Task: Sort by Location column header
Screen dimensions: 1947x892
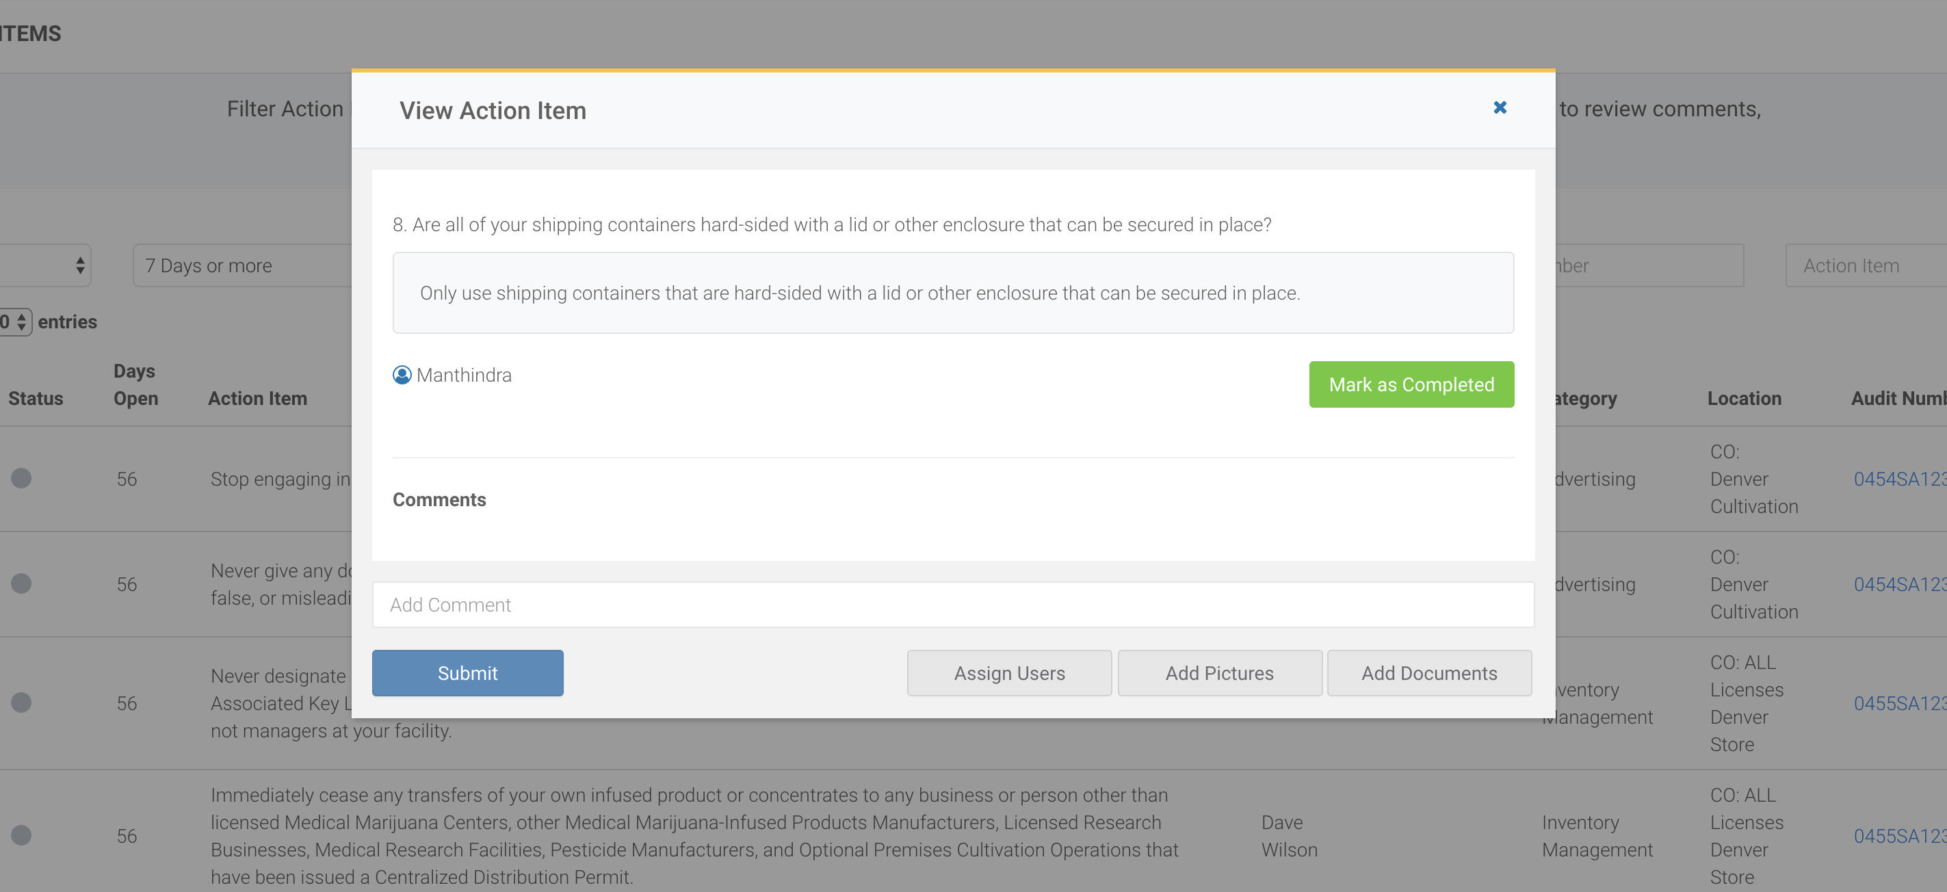Action: tap(1744, 397)
